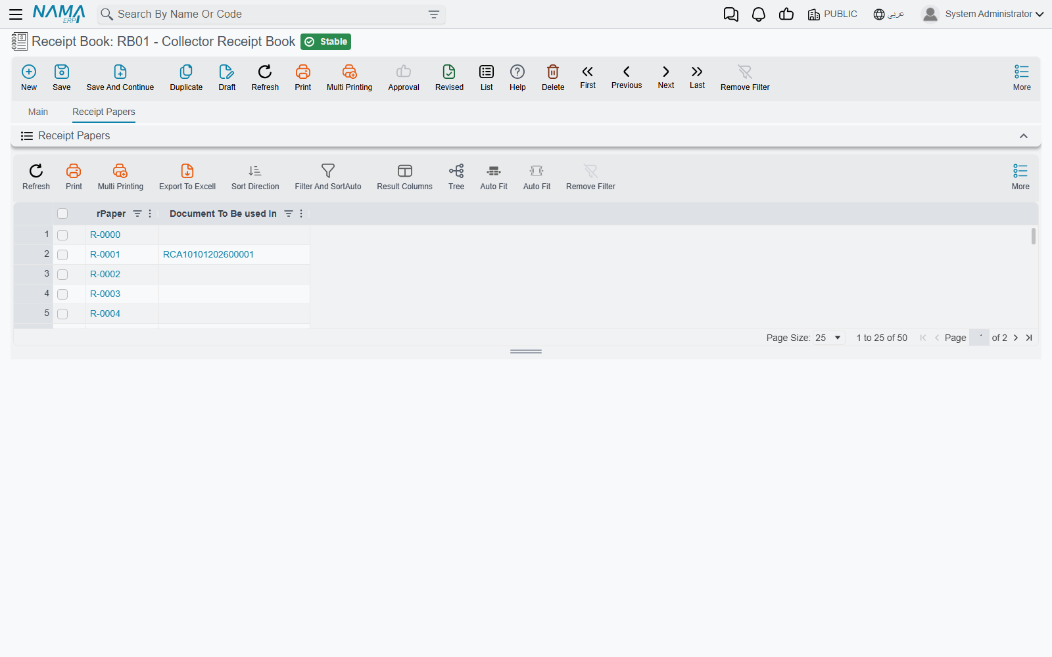Check the box for row R-0000

coord(62,235)
